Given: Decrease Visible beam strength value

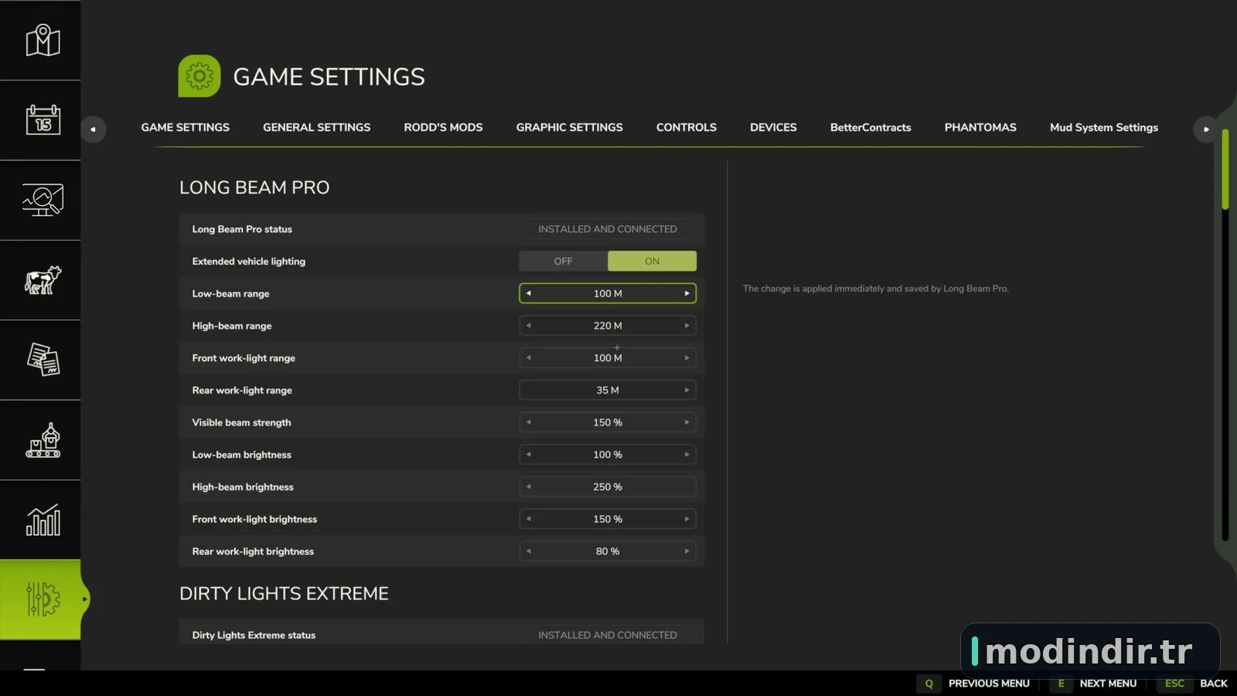Looking at the screenshot, I should coord(529,422).
